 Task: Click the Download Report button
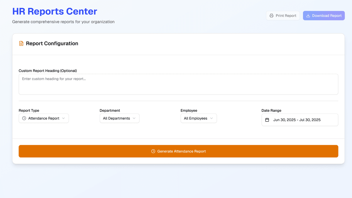pyautogui.click(x=324, y=16)
